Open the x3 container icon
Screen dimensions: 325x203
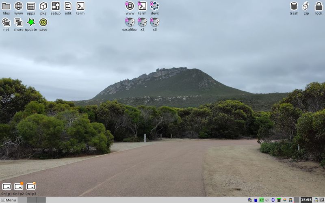click(155, 24)
